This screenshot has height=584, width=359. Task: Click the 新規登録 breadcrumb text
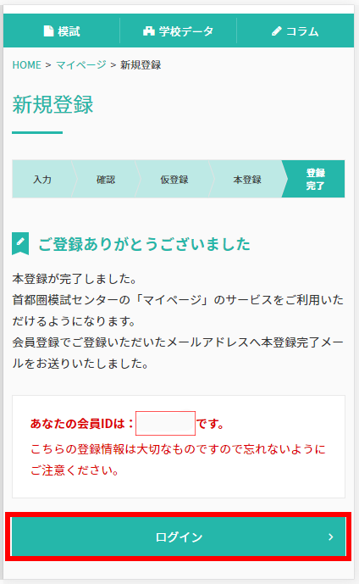(141, 64)
